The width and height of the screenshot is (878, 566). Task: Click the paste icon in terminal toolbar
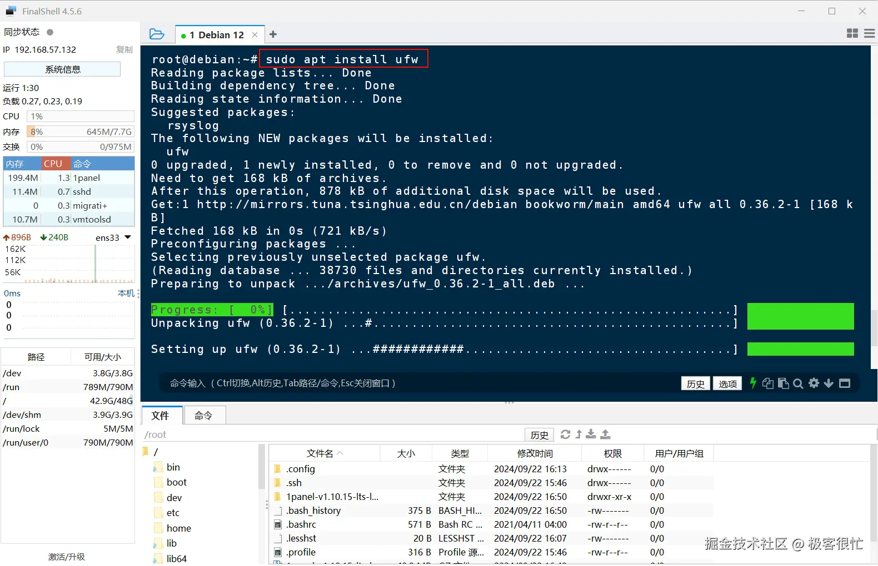(x=784, y=383)
